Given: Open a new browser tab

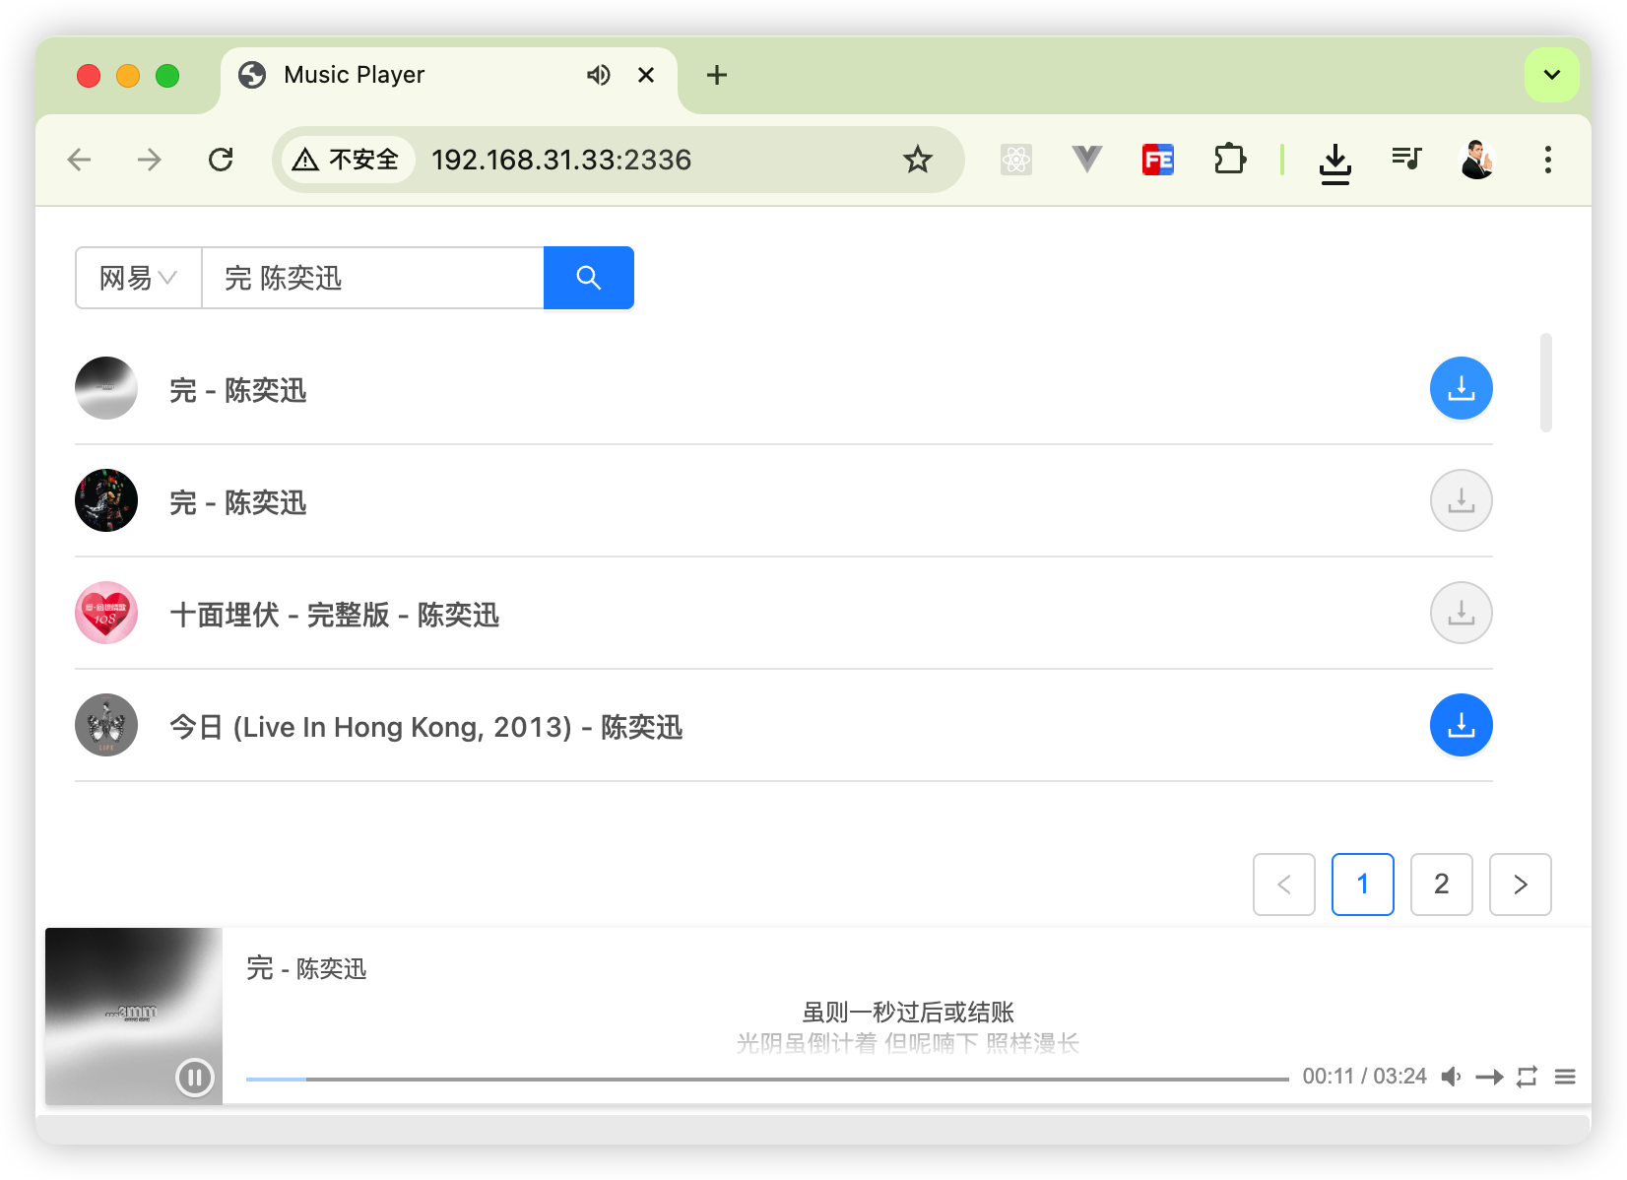Looking at the screenshot, I should 717,75.
